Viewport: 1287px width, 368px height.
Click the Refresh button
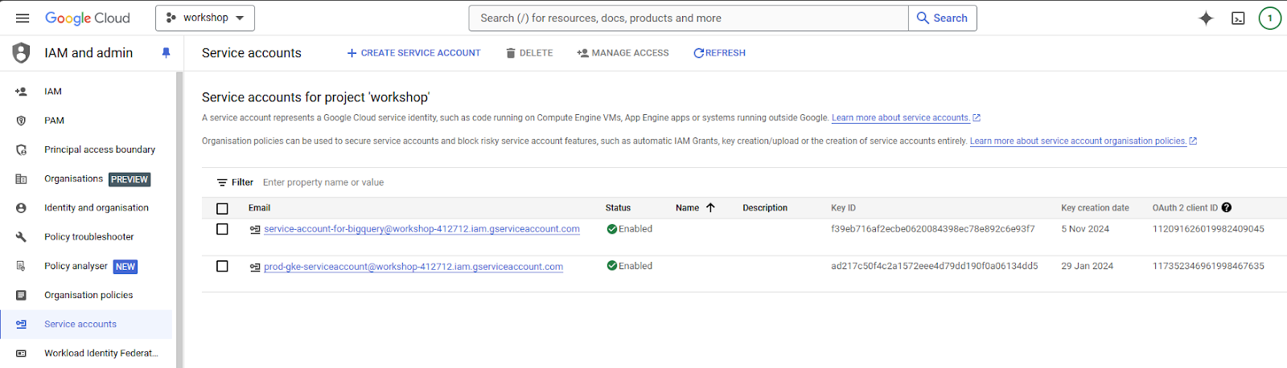pyautogui.click(x=719, y=53)
